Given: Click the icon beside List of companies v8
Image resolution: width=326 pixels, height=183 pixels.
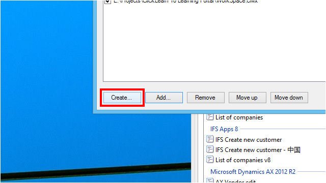Looking at the screenshot, I should [x=210, y=159].
